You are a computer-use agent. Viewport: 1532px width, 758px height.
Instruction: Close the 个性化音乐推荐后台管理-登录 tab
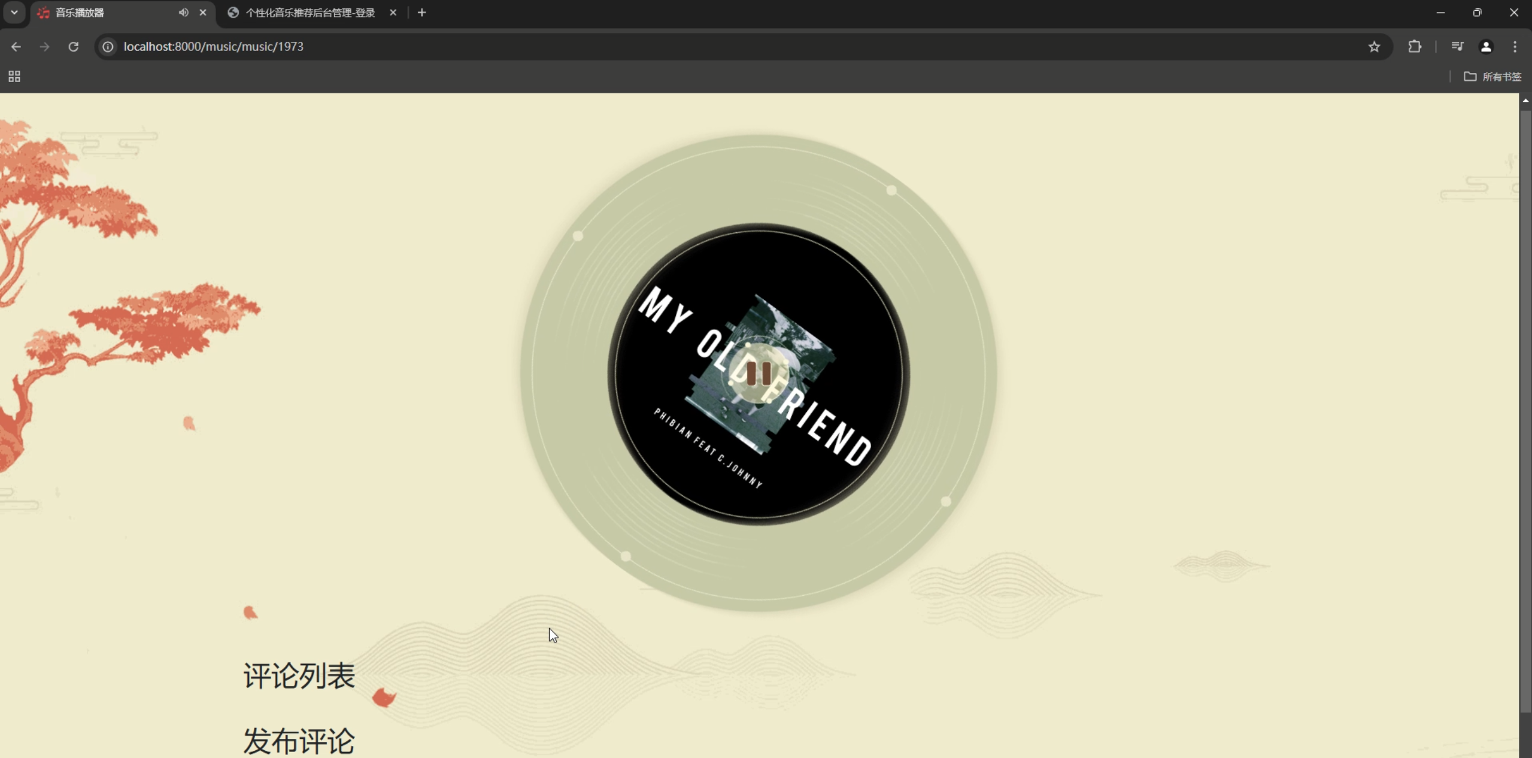[x=393, y=13]
